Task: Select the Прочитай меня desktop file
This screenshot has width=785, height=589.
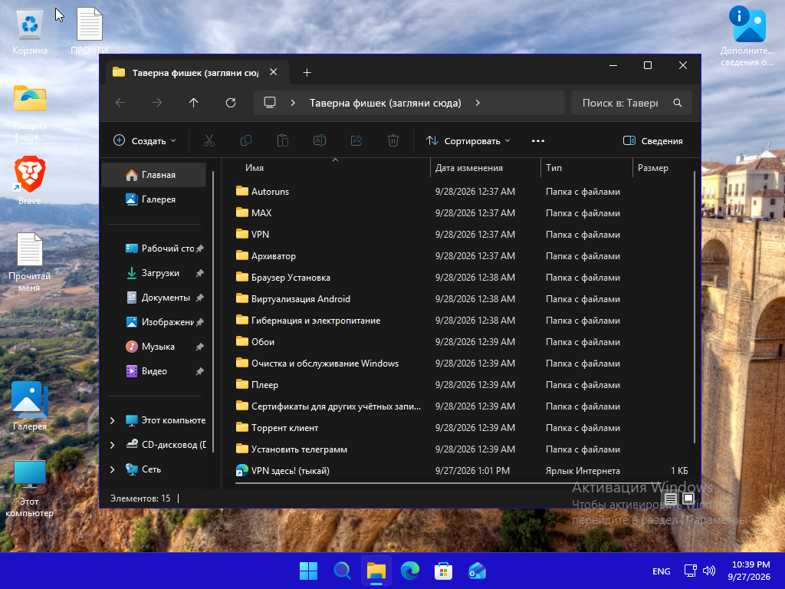Action: pos(30,262)
